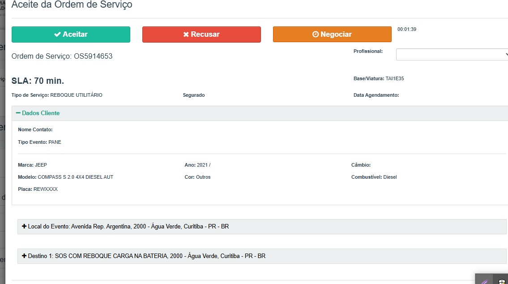Image resolution: width=508 pixels, height=284 pixels.
Task: Click the plus icon before Local do Evento
Action: [24, 227]
